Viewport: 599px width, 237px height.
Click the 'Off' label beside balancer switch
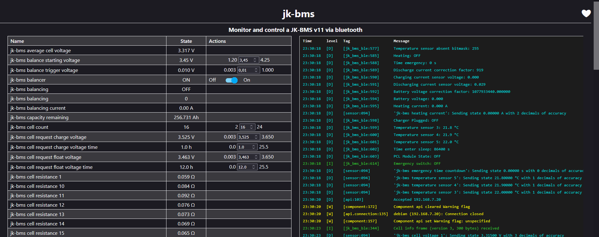(x=212, y=80)
